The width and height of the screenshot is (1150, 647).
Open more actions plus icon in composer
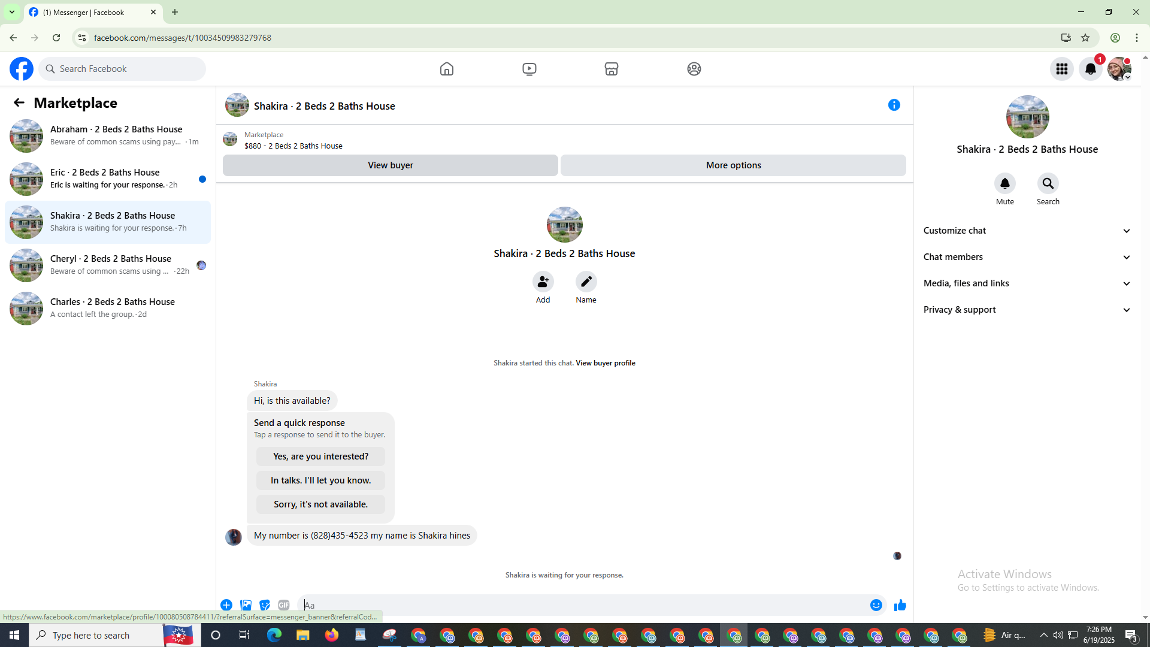point(226,605)
